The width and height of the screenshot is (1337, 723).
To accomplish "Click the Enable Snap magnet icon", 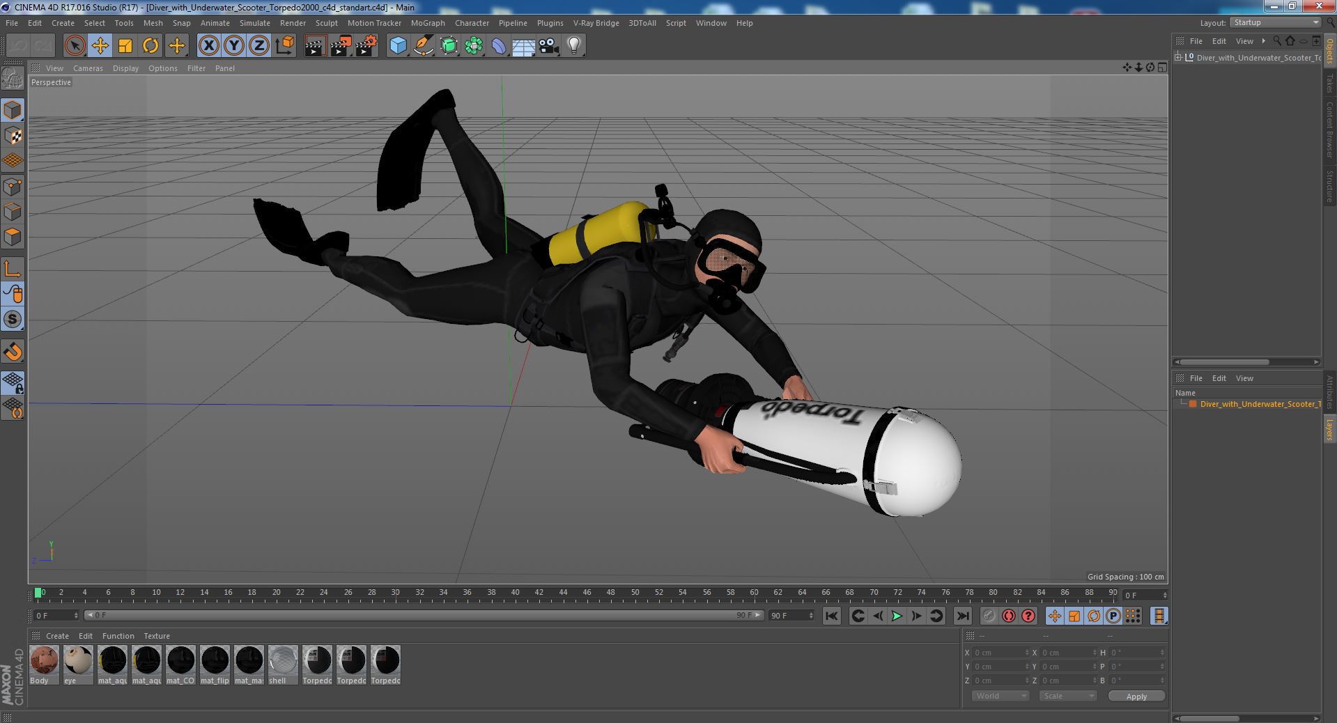I will coord(13,352).
